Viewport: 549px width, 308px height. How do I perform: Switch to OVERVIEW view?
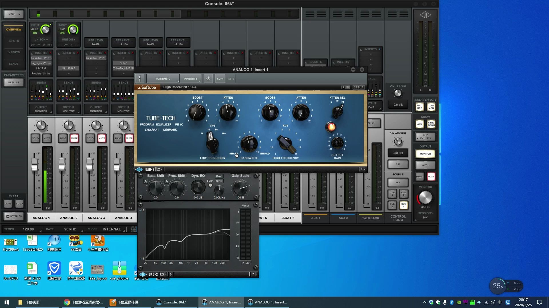pos(13,30)
